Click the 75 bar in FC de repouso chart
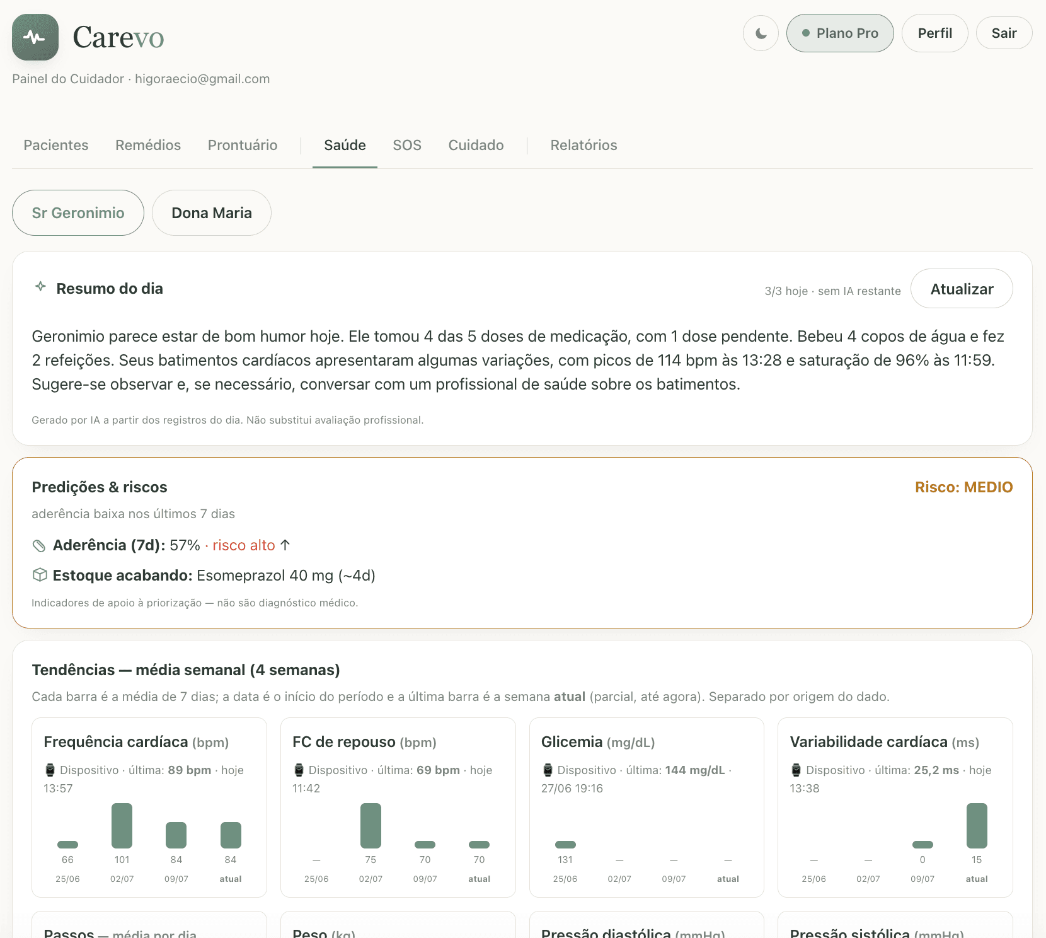Viewport: 1046px width, 938px height. coord(371,826)
